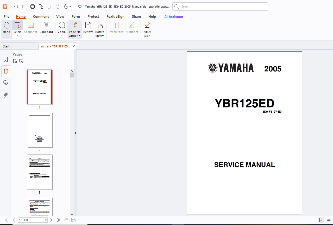Enlarge page thumbnails icon
Viewport: 333px width, 225px height.
tap(15, 61)
